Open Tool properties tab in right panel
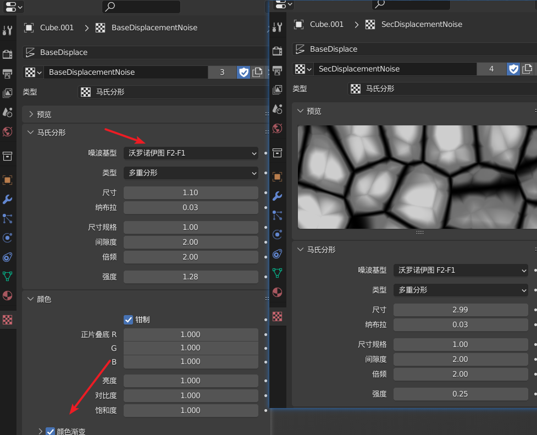537x435 pixels. coord(278,27)
